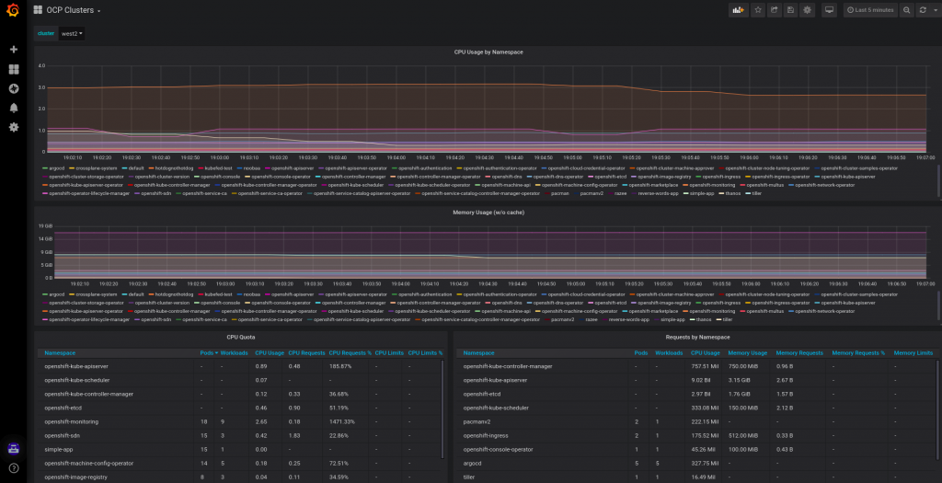
Task: Star this dashboard as a favorite
Action: pyautogui.click(x=758, y=10)
